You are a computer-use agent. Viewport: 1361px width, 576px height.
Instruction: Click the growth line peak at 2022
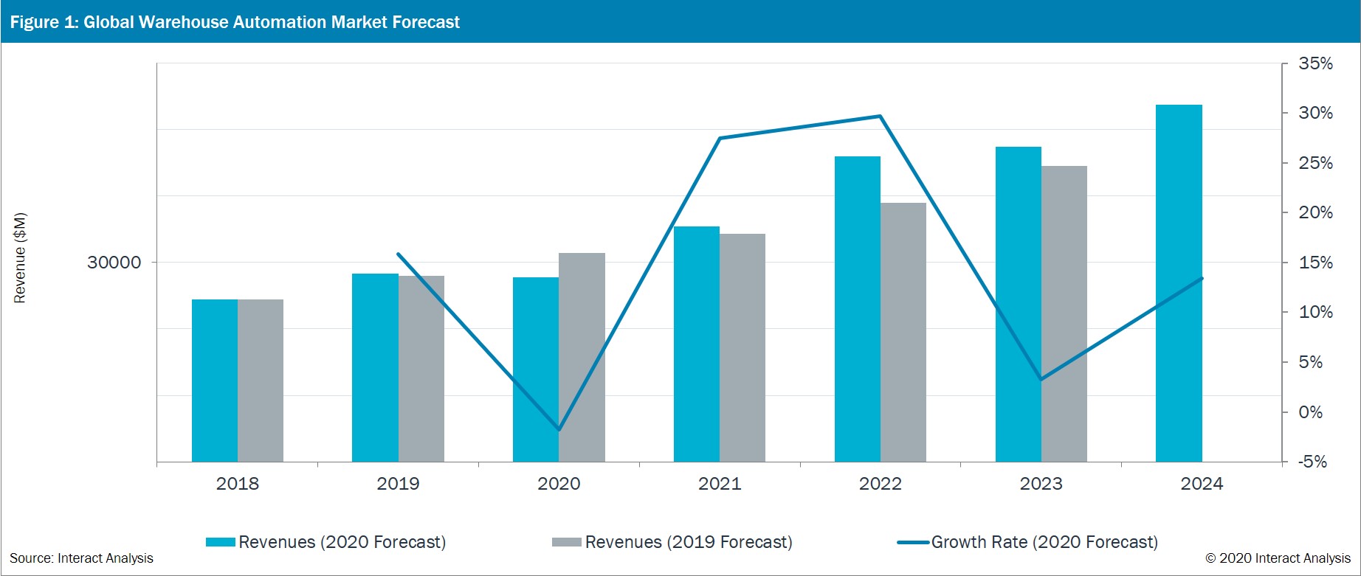pyautogui.click(x=880, y=116)
